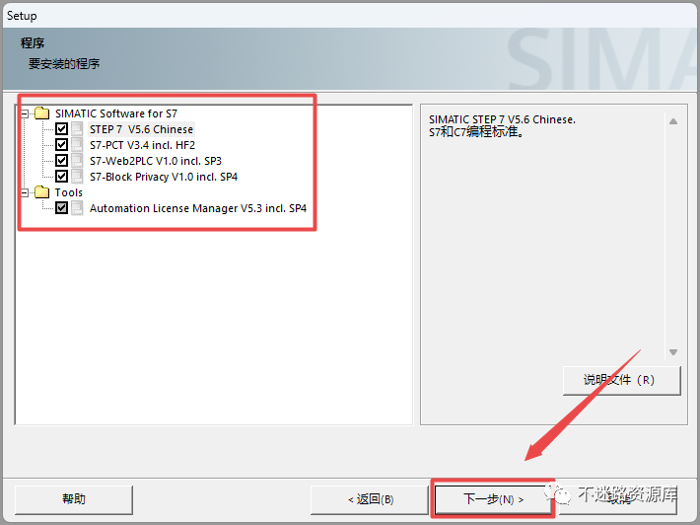
Task: Select the S7-Web2PLC V1.0 incl. SP3 row
Action: (x=156, y=161)
